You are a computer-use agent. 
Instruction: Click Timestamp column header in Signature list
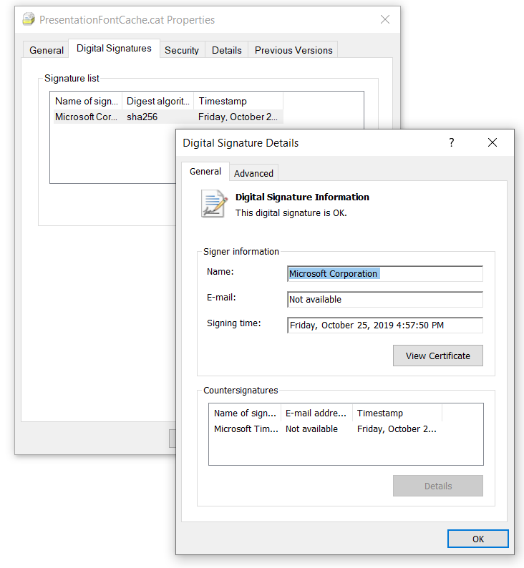(x=238, y=101)
